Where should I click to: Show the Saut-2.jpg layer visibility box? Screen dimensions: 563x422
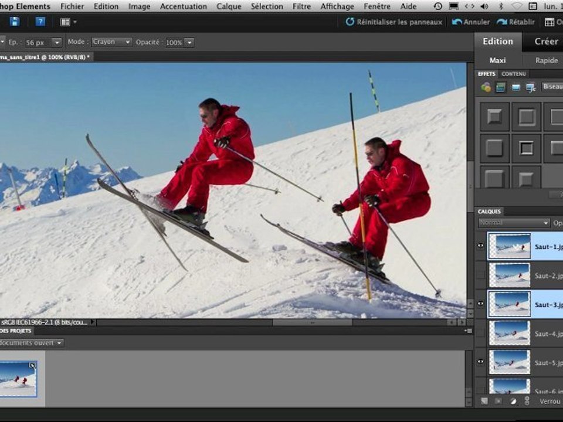[480, 275]
